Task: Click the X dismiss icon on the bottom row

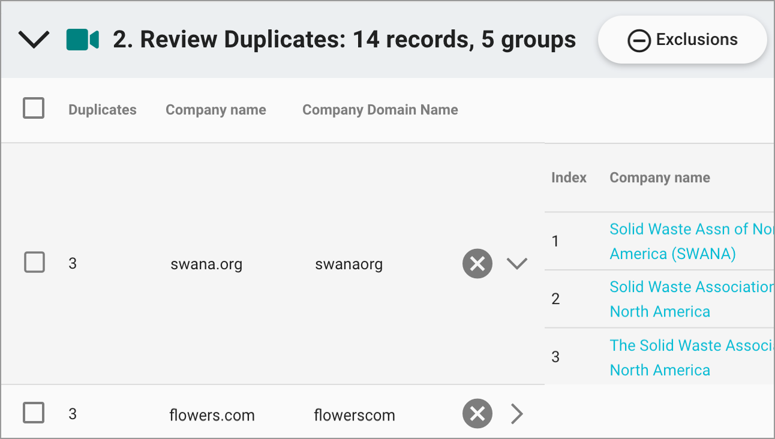Action: tap(477, 413)
